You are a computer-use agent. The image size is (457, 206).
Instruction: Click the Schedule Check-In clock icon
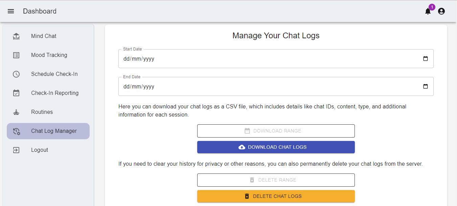[x=16, y=74]
